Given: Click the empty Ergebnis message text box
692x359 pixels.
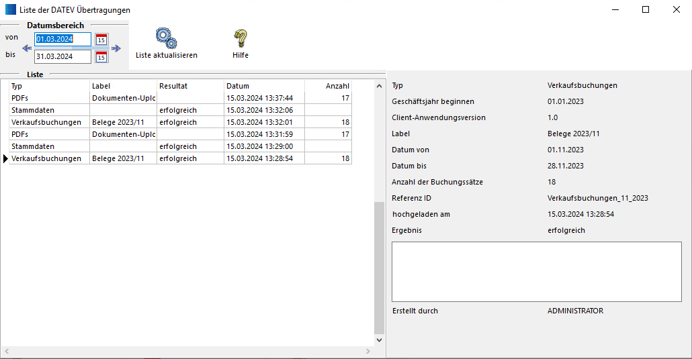Looking at the screenshot, I should tap(536, 271).
